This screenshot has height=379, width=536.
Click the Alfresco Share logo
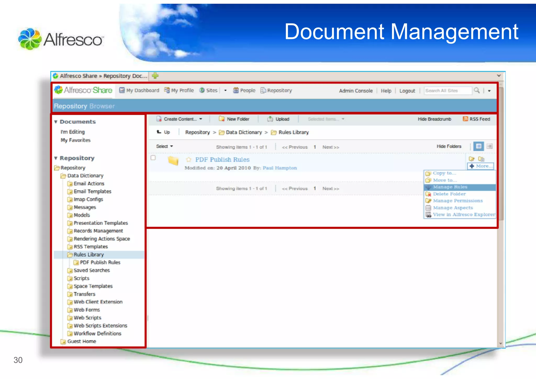point(83,90)
